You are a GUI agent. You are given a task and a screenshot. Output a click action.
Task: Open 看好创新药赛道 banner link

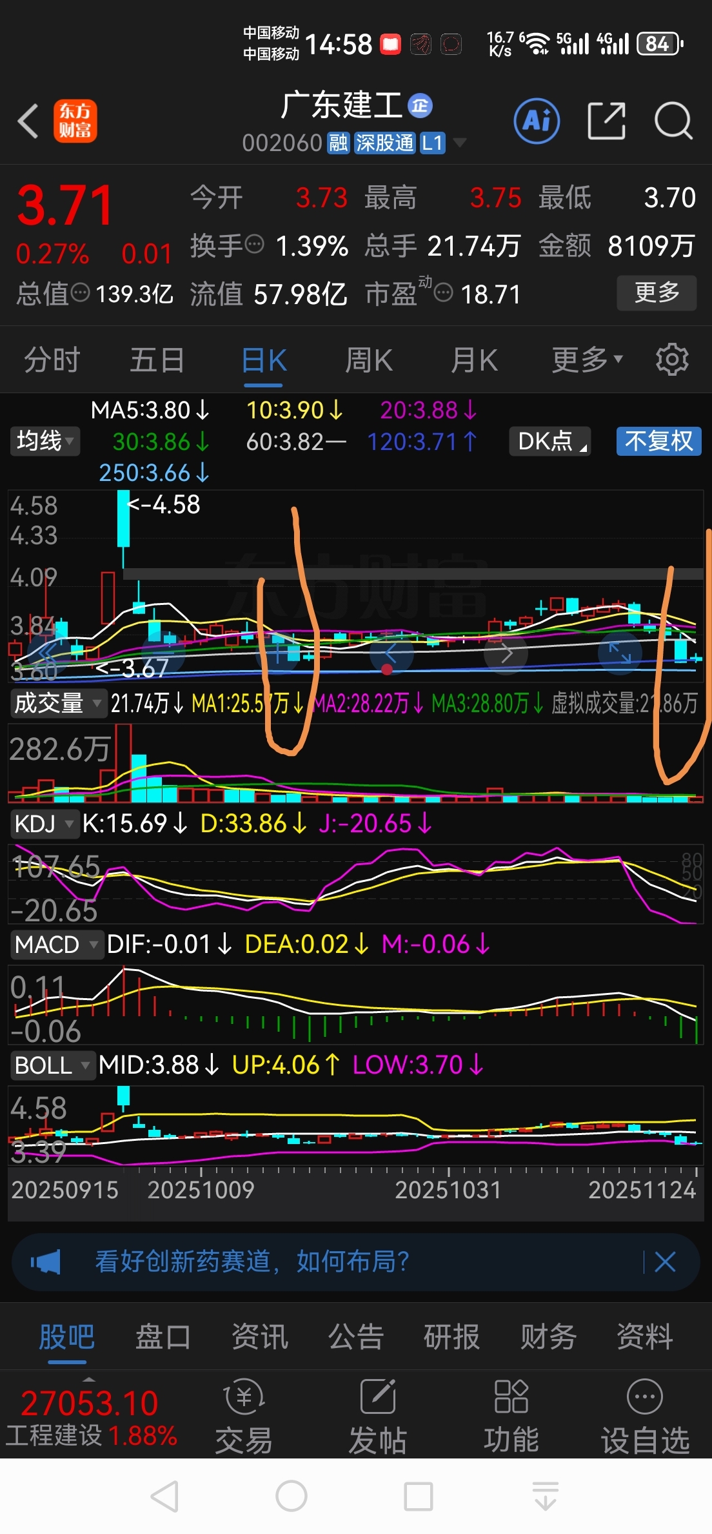(253, 1262)
